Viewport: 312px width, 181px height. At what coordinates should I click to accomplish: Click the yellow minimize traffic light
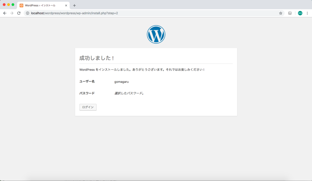(x=8, y=5)
